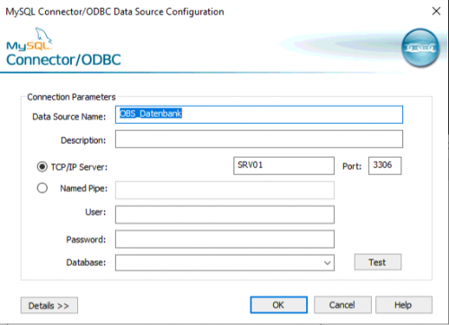The width and height of the screenshot is (449, 325).
Task: Click the Connection Parameters group label
Action: click(71, 97)
